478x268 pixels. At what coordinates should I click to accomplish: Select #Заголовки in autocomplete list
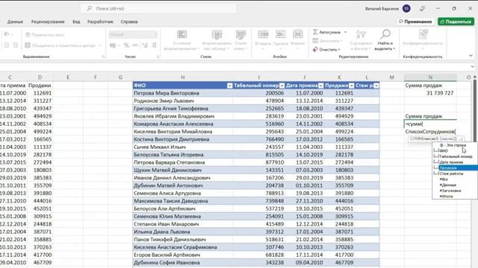point(455,191)
